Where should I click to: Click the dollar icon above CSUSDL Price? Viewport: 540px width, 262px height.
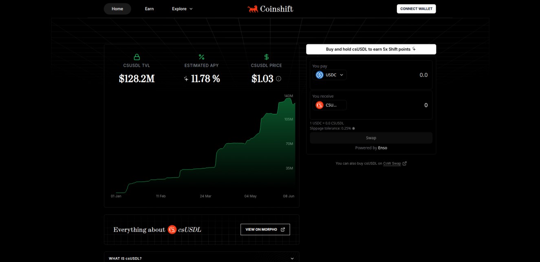[267, 57]
